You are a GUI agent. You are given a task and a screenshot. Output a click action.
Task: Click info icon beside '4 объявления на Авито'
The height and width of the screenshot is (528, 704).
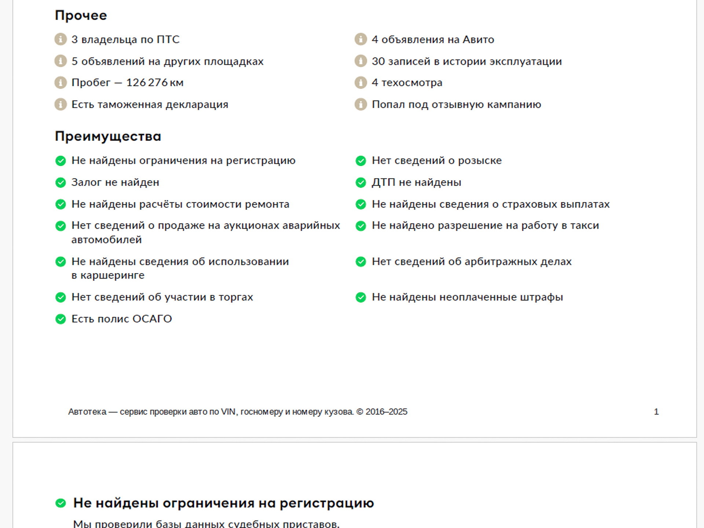pos(361,39)
